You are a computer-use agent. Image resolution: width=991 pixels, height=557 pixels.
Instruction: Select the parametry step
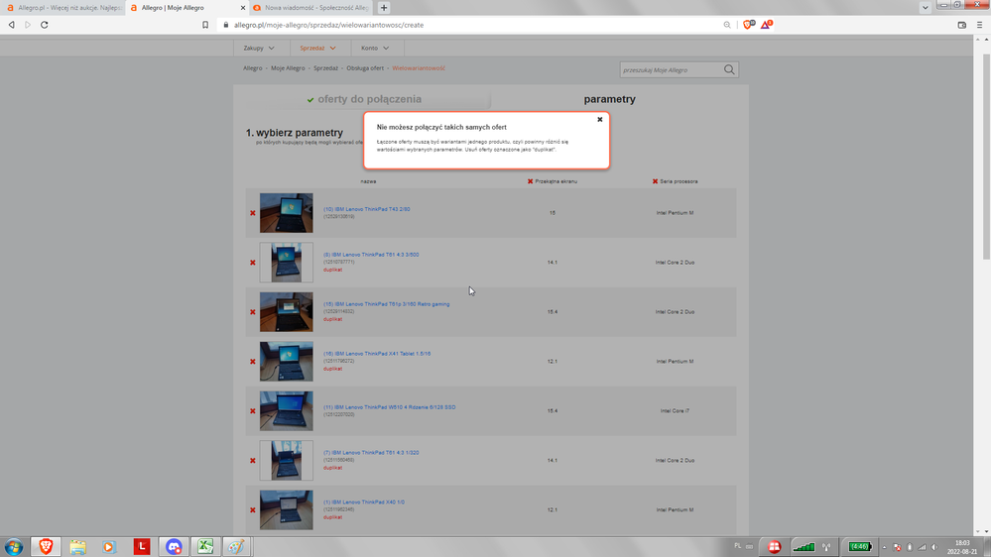pyautogui.click(x=609, y=99)
